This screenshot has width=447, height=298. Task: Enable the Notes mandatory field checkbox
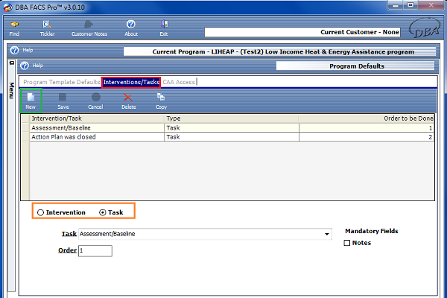coord(347,243)
